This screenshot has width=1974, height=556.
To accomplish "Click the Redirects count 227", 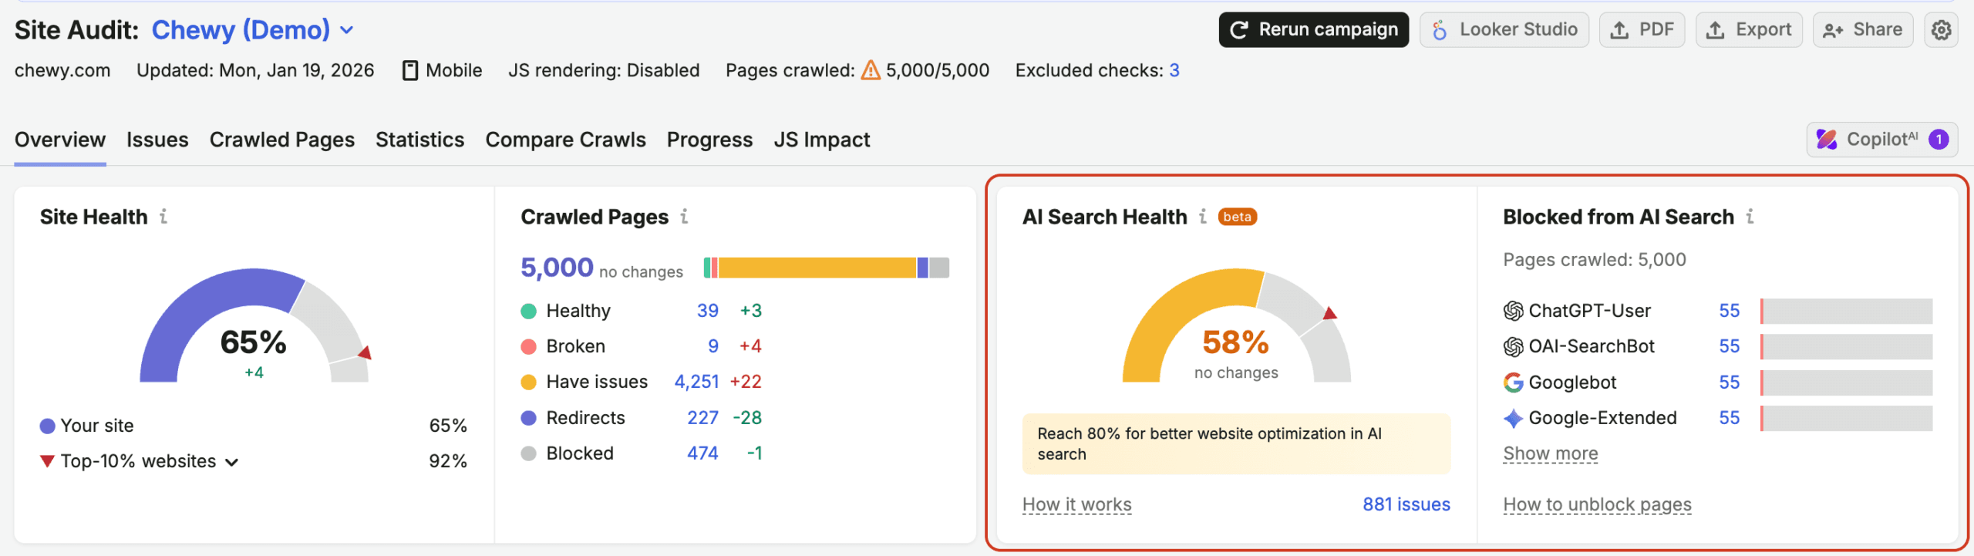I will tap(702, 418).
